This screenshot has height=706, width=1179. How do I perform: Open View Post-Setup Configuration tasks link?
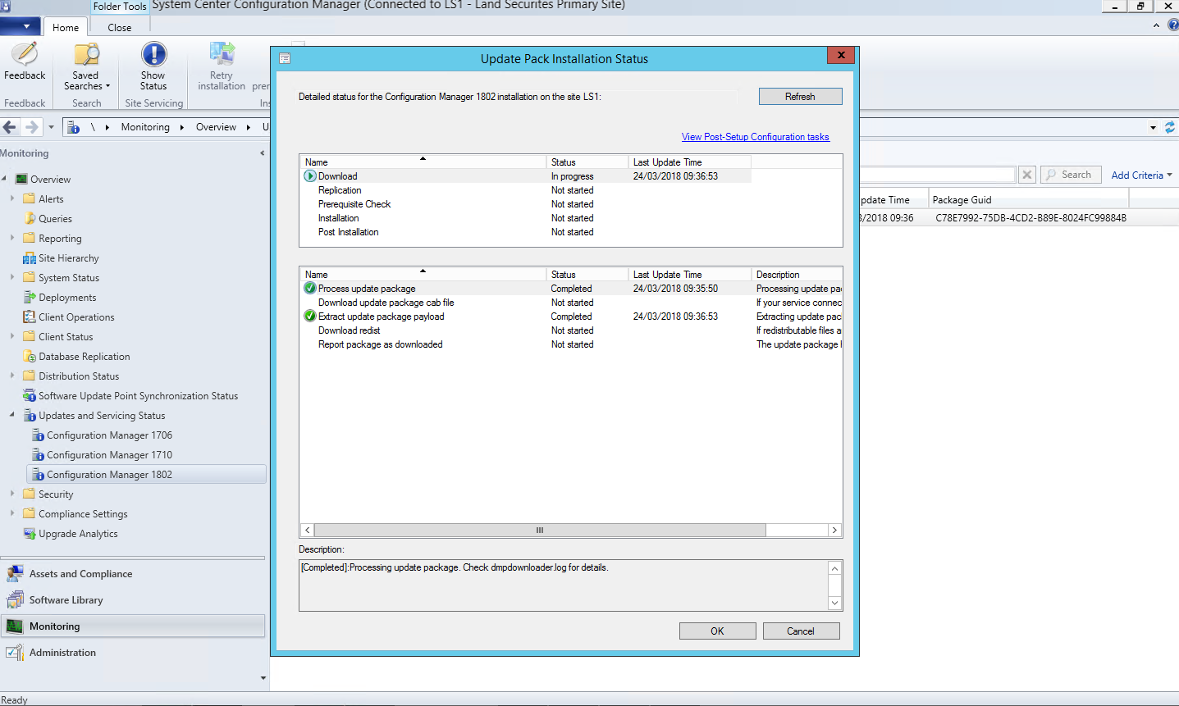(x=755, y=137)
